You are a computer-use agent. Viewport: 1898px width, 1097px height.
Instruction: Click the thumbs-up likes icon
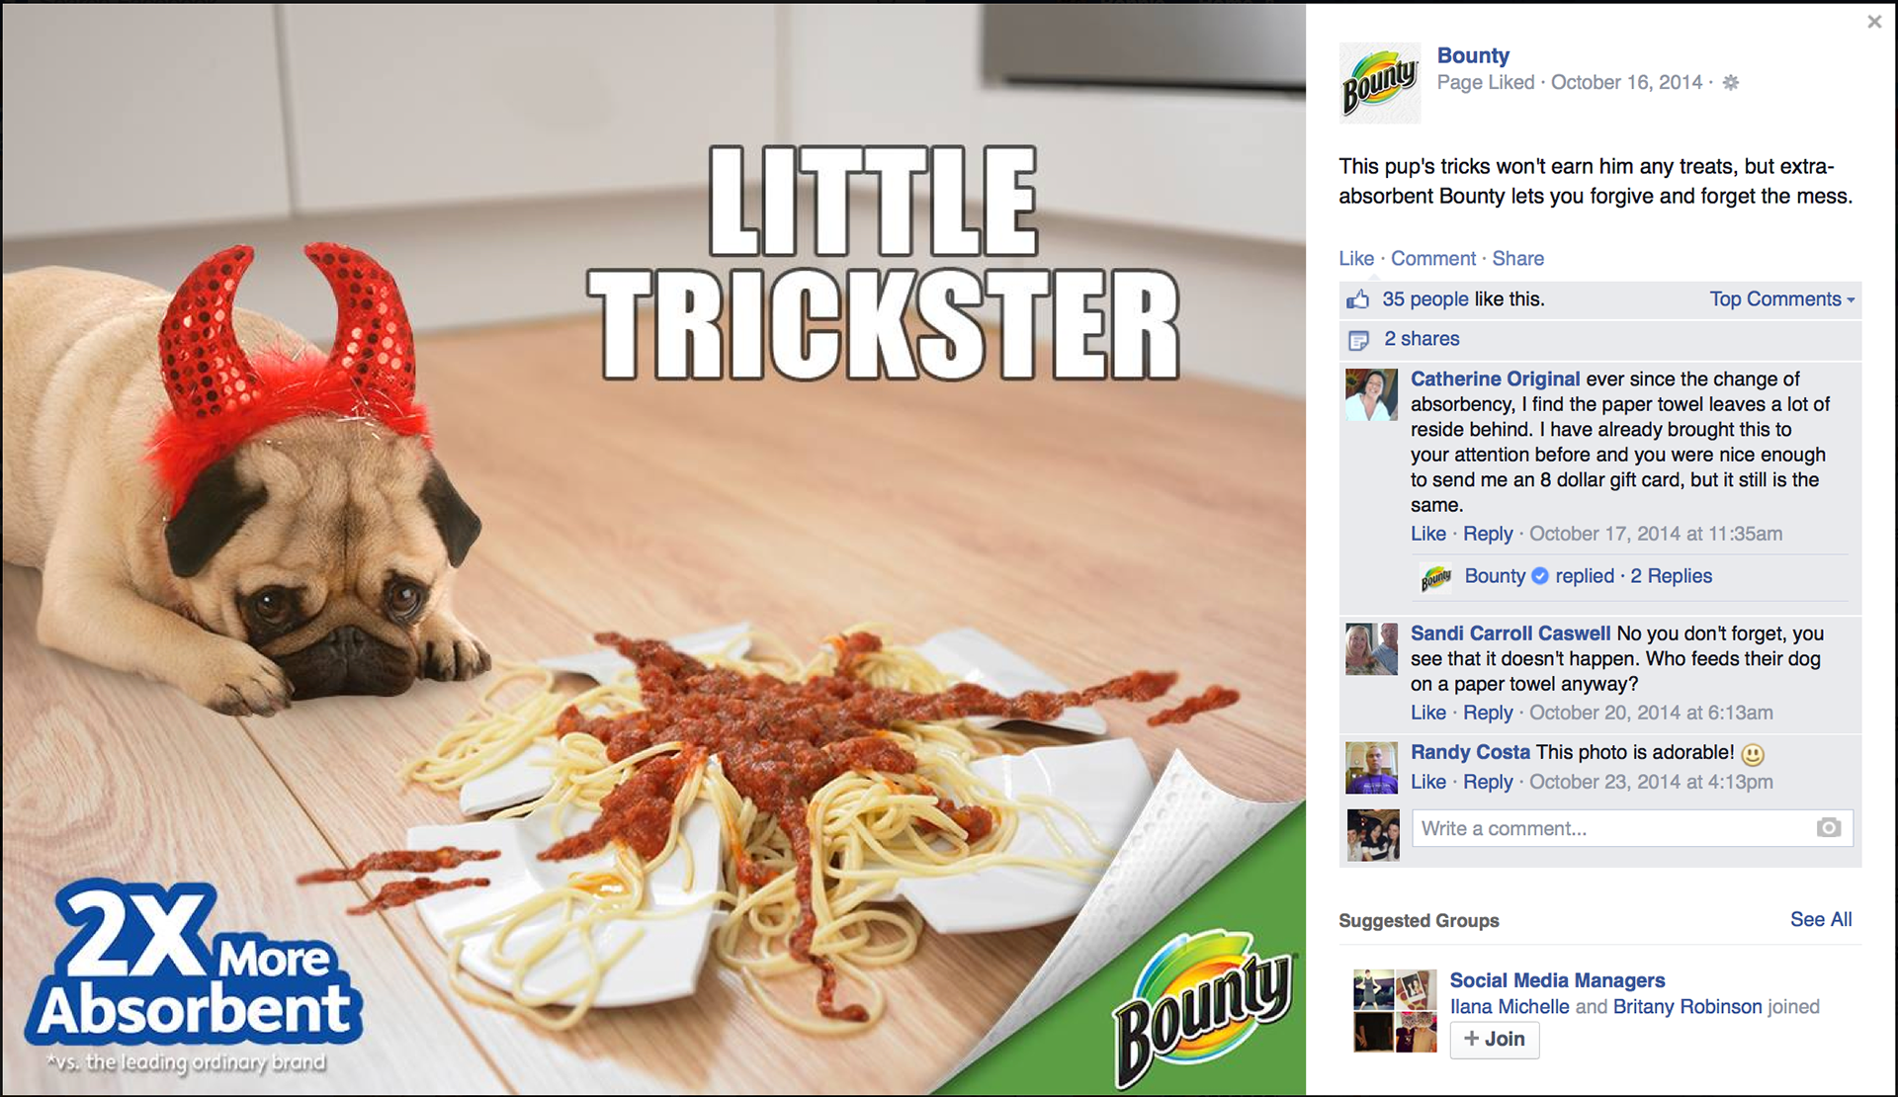click(1357, 299)
